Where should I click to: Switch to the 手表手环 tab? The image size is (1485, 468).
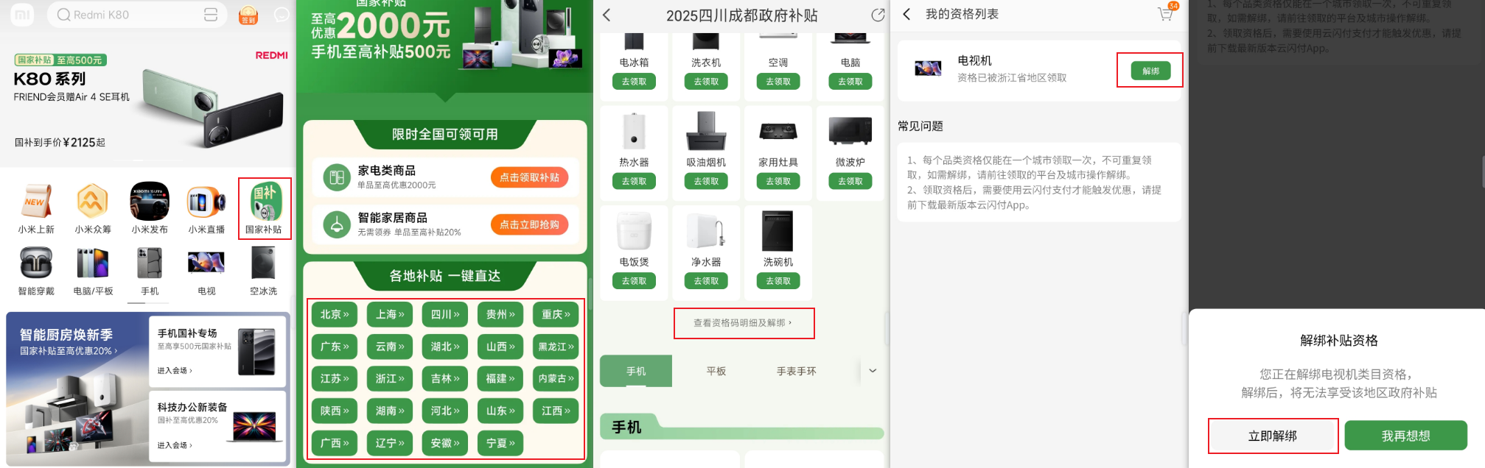(796, 371)
